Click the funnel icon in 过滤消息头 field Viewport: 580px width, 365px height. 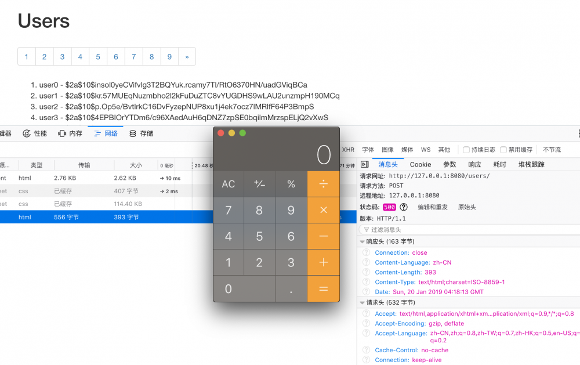(x=368, y=229)
